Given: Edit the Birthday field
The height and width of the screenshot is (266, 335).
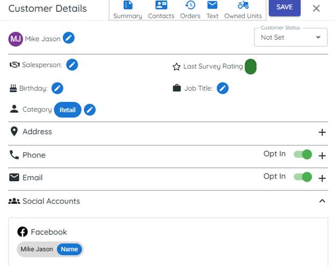Looking at the screenshot, I should click(x=57, y=88).
